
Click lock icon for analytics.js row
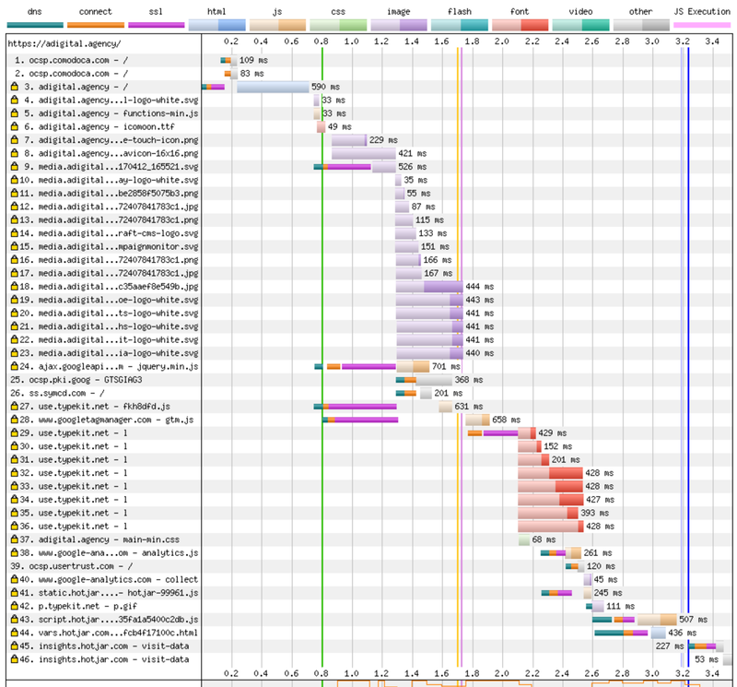pyautogui.click(x=14, y=552)
